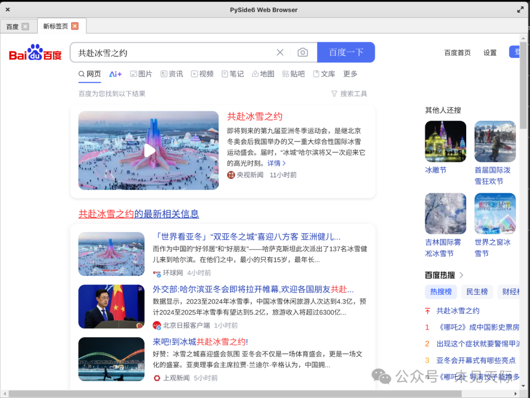
Task: Maximize the PySide6 Web Browser window
Action: click(x=521, y=10)
